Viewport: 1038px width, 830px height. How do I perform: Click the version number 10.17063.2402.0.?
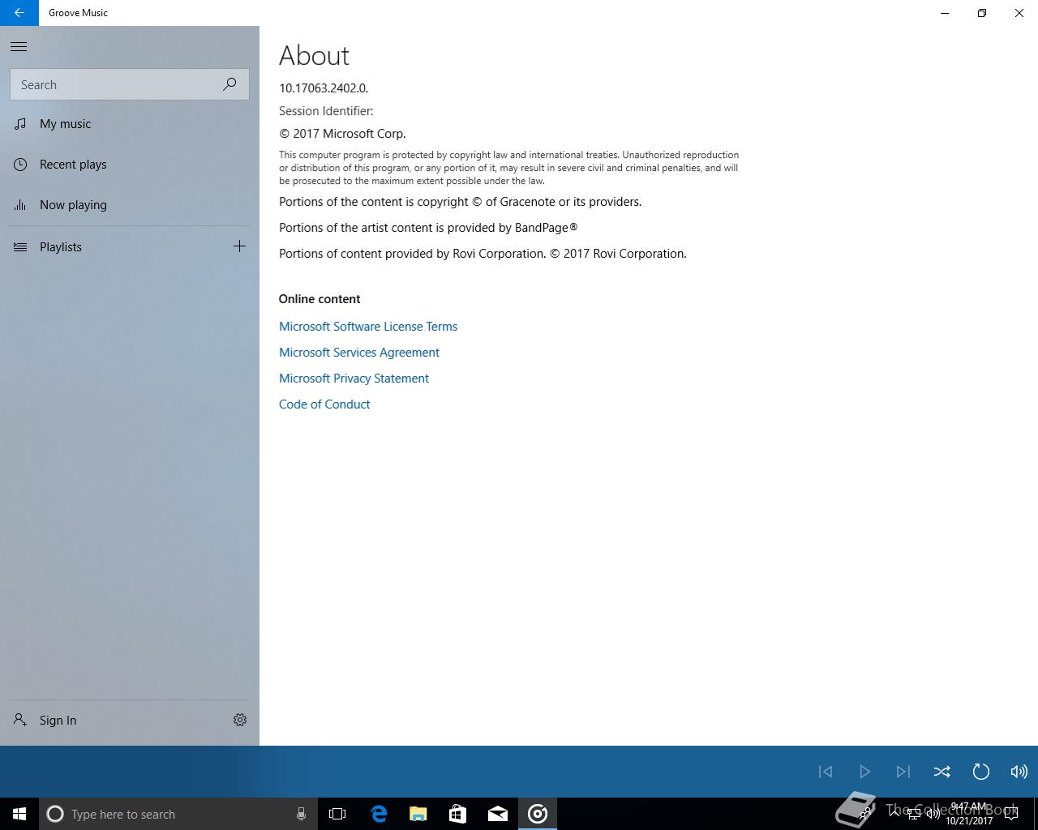[x=324, y=88]
